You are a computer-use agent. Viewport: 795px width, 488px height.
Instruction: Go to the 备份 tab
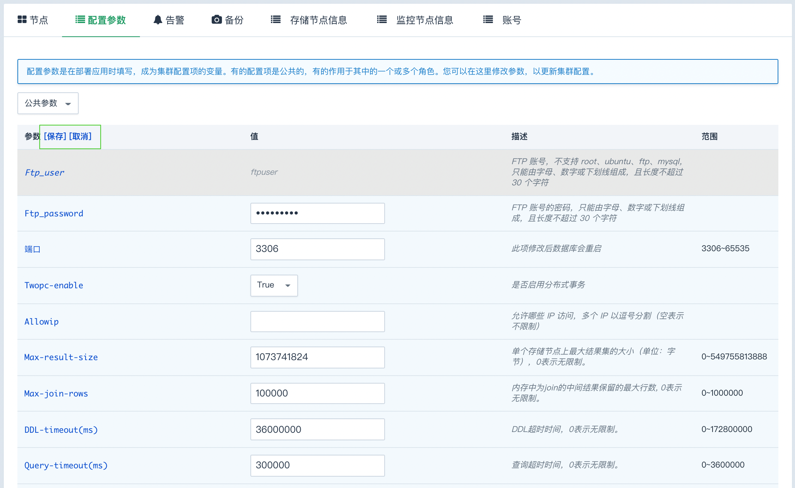227,20
